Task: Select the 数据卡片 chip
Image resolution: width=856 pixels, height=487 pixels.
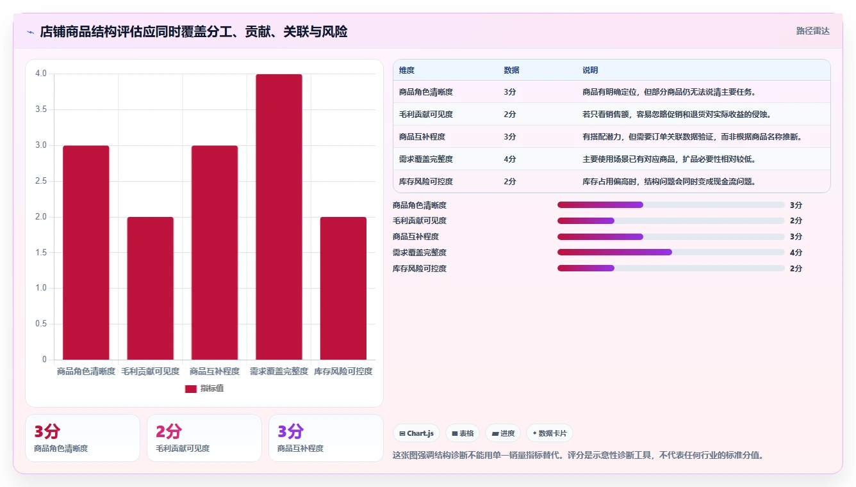Action: (549, 433)
